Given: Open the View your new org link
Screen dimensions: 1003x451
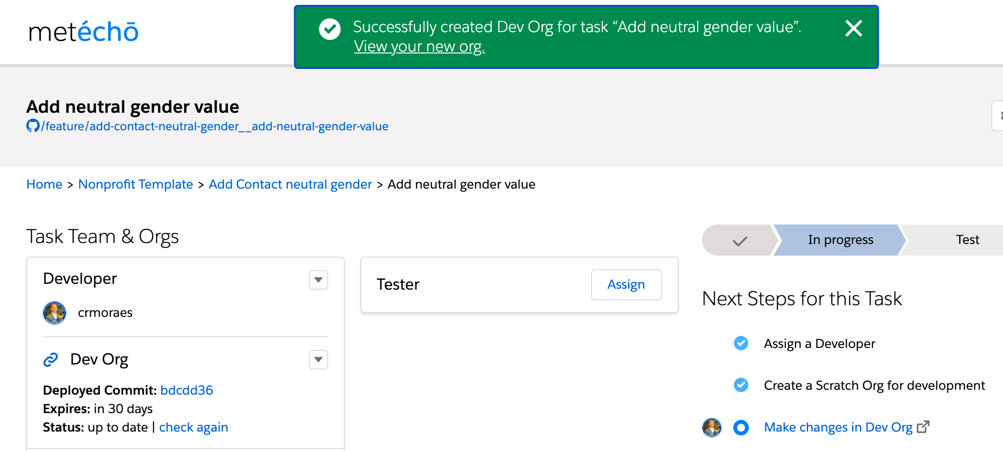Looking at the screenshot, I should pos(419,47).
